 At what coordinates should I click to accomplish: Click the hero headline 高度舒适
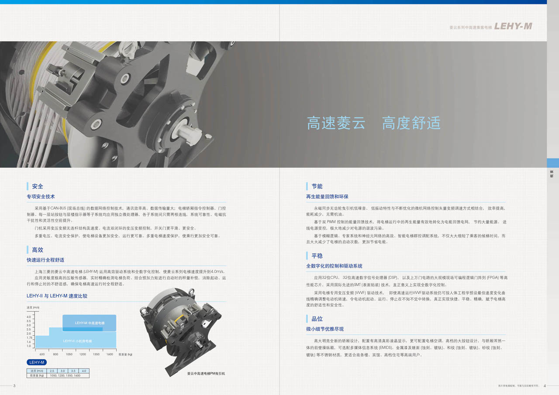coord(411,123)
